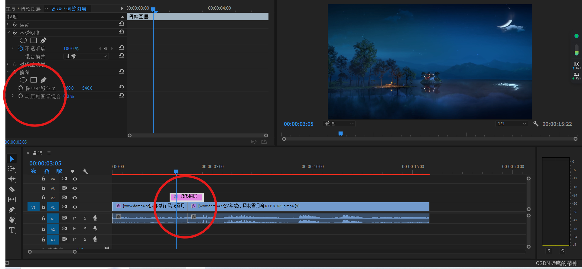Hide video track V1 eye
This screenshot has width=582, height=269.
click(x=75, y=207)
